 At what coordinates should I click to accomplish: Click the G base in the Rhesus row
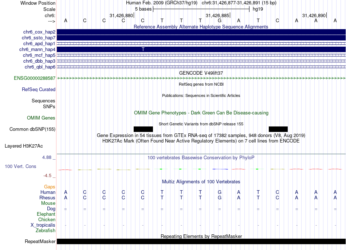point(220,198)
